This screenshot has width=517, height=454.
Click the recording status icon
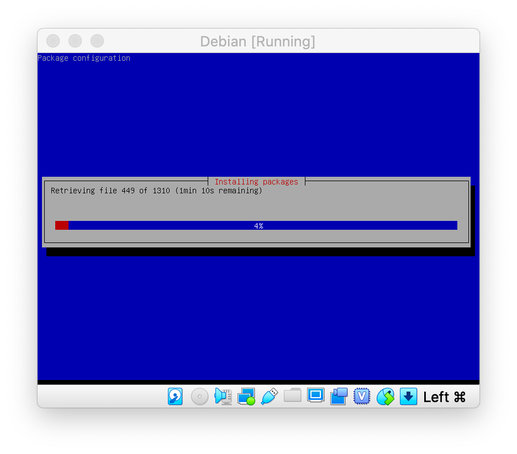(339, 396)
